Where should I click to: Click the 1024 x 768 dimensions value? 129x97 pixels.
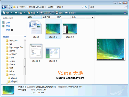[x=41, y=90]
